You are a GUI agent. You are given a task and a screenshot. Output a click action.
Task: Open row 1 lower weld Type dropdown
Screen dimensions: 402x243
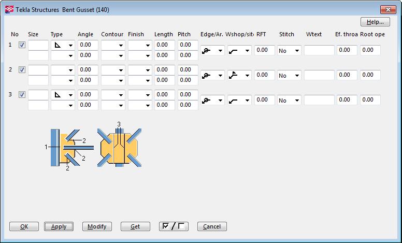click(x=63, y=55)
